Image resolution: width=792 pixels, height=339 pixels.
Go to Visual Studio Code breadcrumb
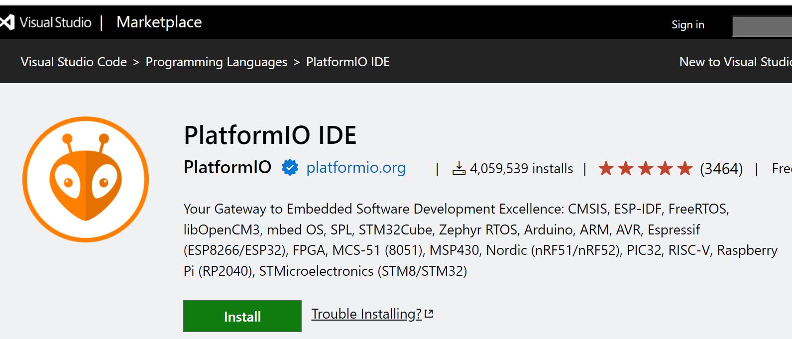pos(74,62)
